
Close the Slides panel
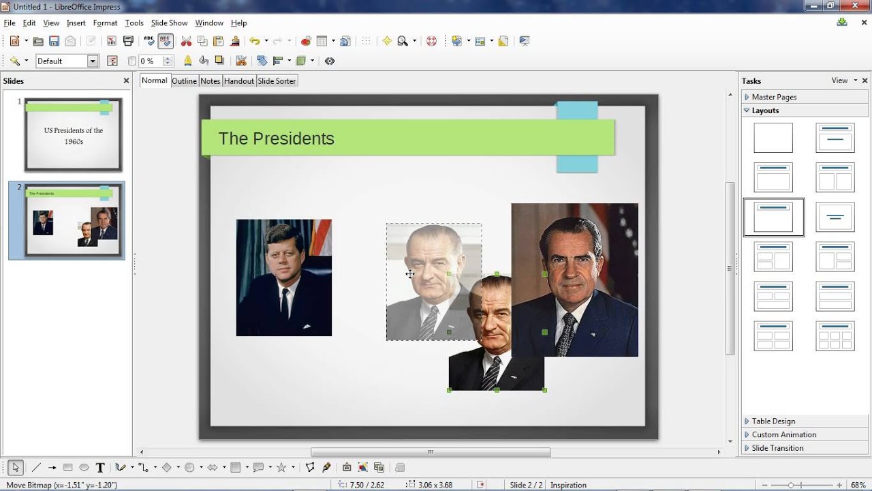coord(126,80)
